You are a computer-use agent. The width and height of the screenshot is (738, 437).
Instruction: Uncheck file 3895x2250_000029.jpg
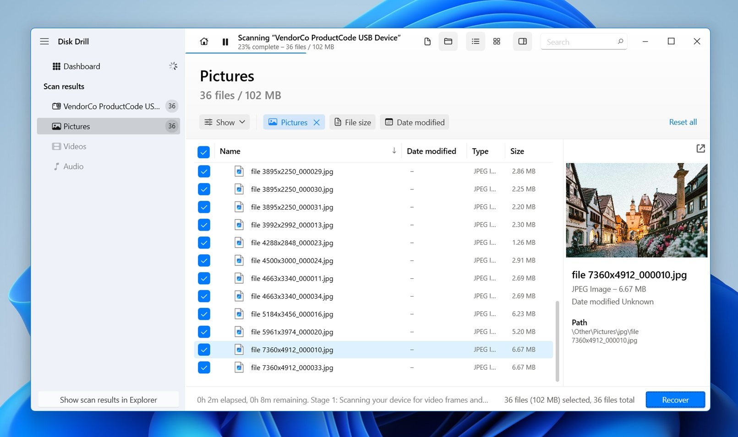pyautogui.click(x=204, y=172)
